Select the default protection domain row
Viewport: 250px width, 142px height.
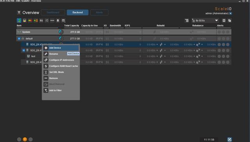(124, 39)
